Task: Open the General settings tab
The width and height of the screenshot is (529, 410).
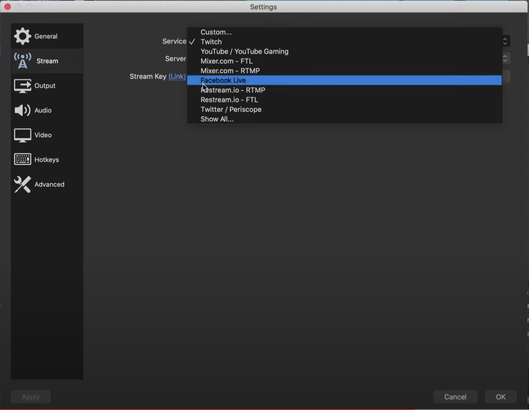Action: (x=47, y=36)
